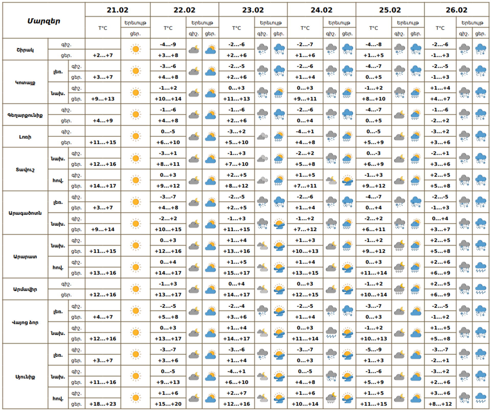Screen dimensions: 491x410
Task: Click Լոռի night cloud icon for 23.02
Action: click(262, 136)
